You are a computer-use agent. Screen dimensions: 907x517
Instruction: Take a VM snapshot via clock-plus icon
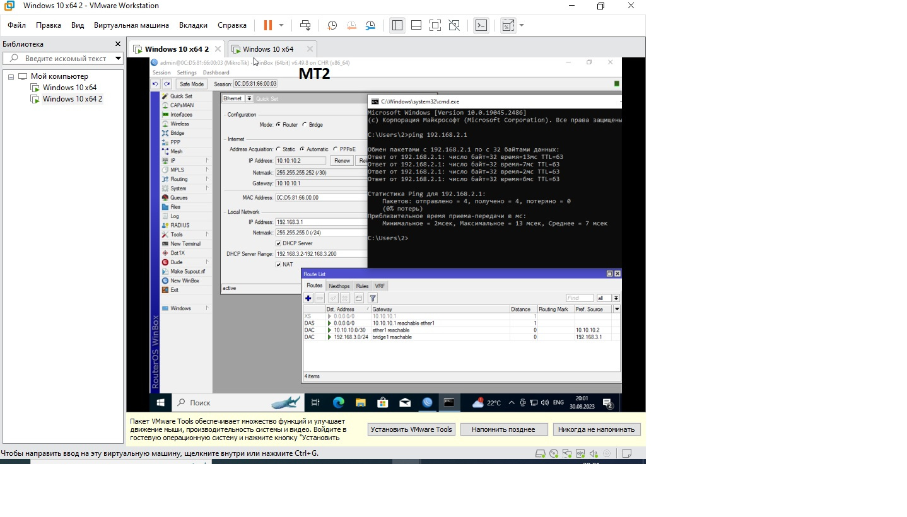point(332,25)
